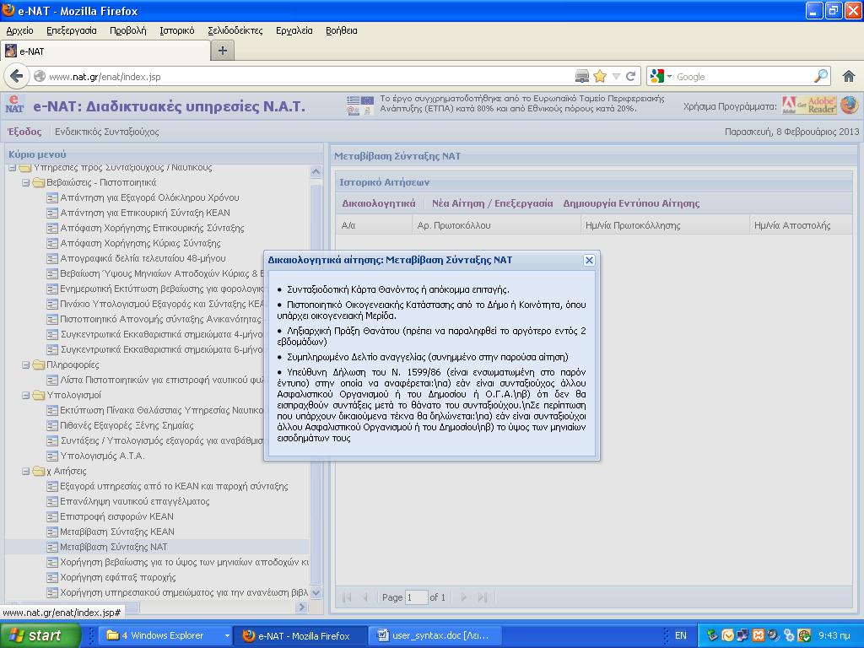Image resolution: width=864 pixels, height=648 pixels.
Task: Open Απογραφικά δελτία τελευταίου 48-μήνου
Action: click(x=143, y=258)
